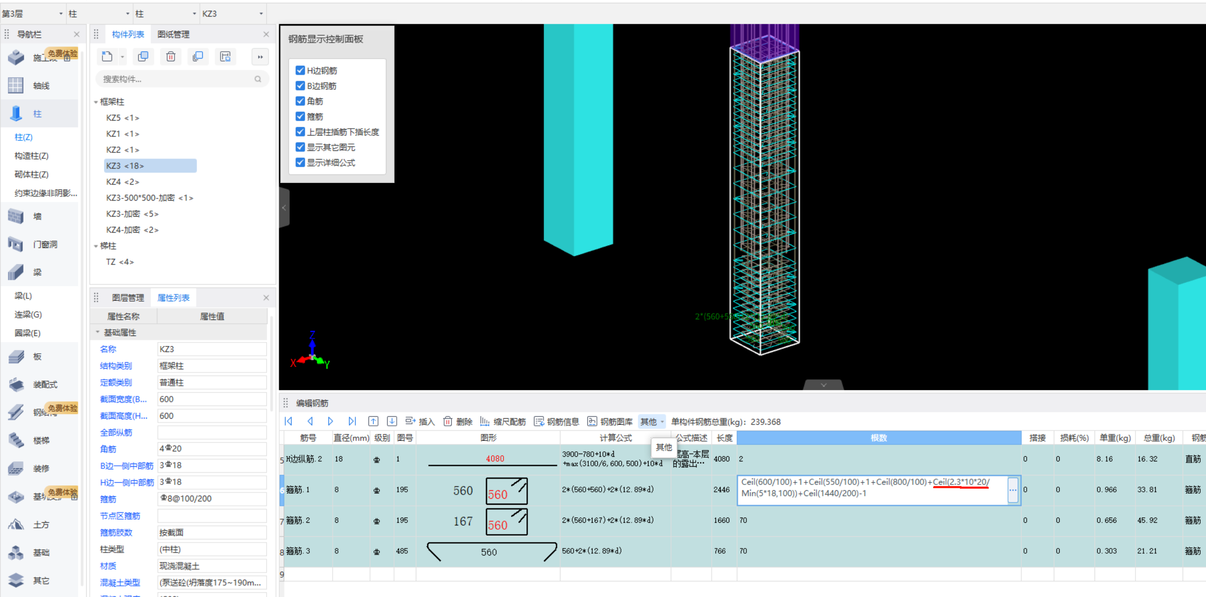Toggle 上层柱插筋下插长度 checkbox
The width and height of the screenshot is (1206, 597).
click(x=300, y=132)
